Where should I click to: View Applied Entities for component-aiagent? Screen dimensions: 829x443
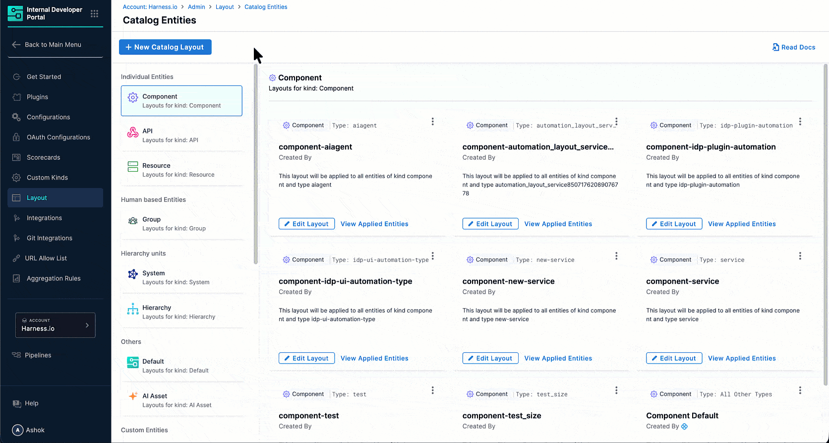(374, 224)
